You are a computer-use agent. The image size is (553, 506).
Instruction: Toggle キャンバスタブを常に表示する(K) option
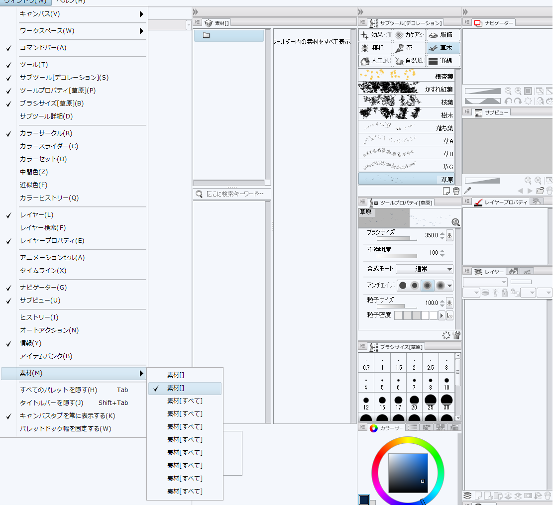pyautogui.click(x=67, y=416)
